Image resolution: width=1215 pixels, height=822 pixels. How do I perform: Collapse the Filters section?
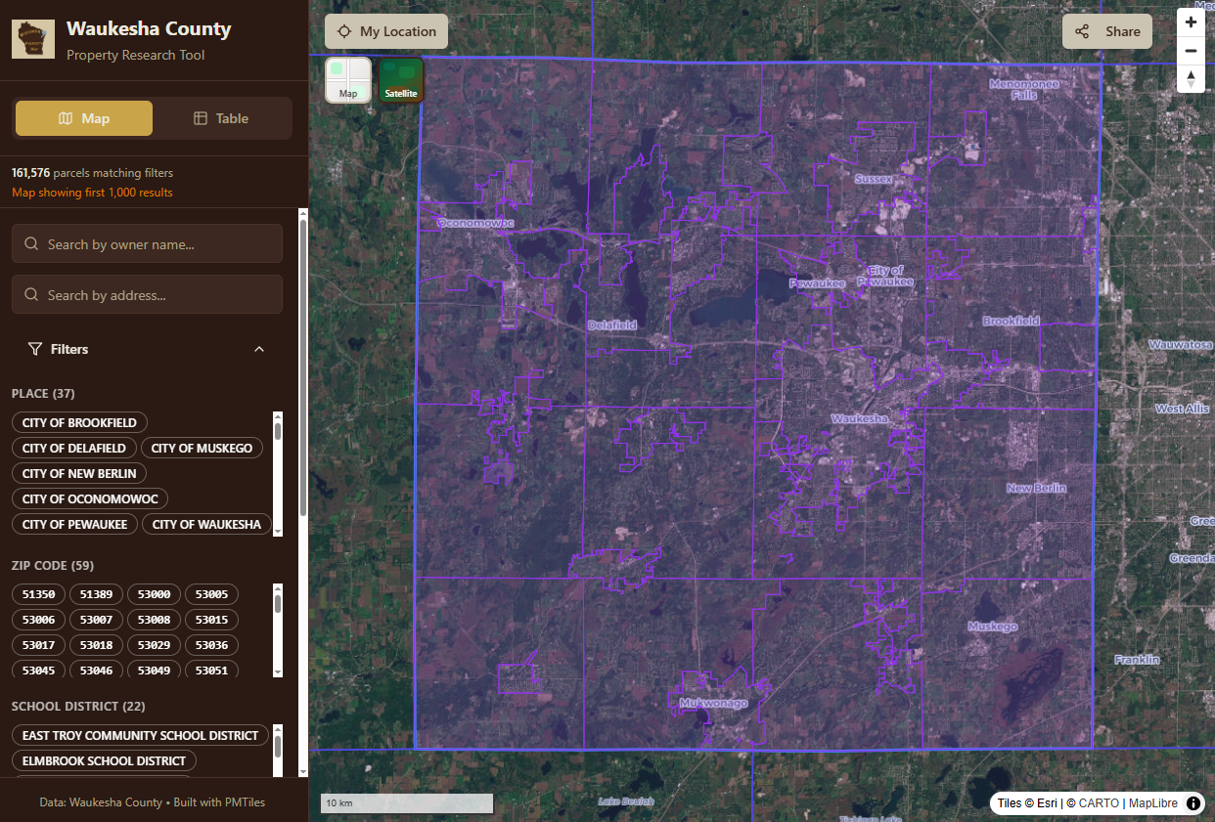[x=259, y=349]
